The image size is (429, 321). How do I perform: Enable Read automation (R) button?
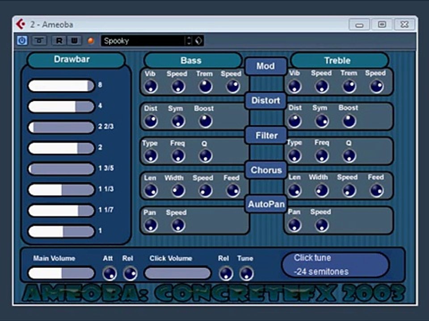(59, 41)
